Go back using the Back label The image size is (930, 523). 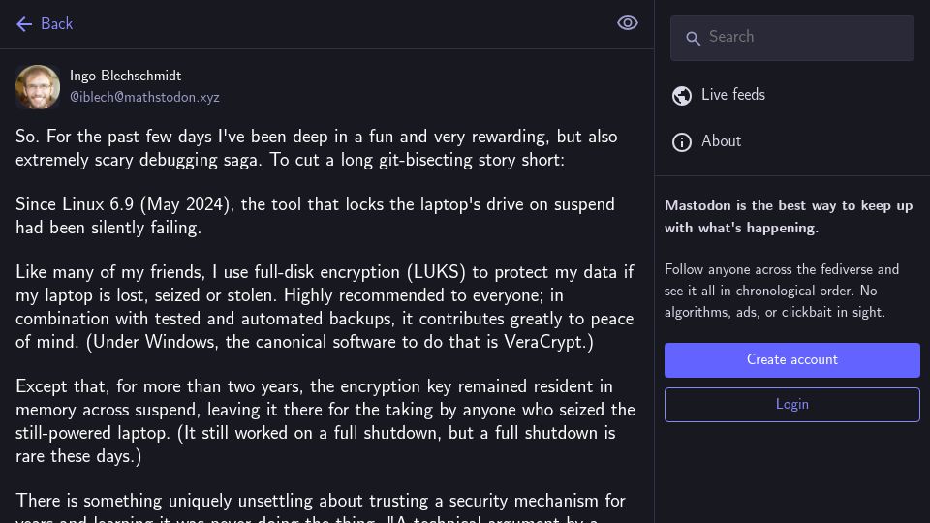tap(56, 23)
